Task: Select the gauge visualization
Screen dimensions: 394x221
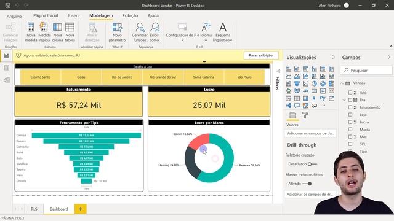Action: tap(305, 91)
